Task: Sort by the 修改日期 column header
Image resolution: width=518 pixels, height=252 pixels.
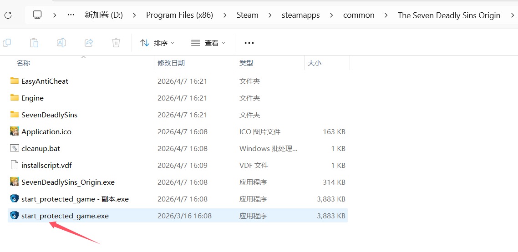Action: tap(171, 63)
